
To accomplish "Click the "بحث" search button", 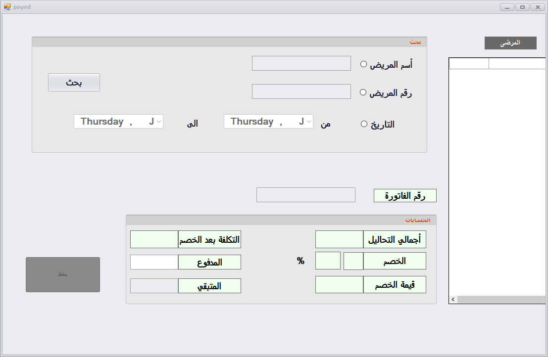I will pos(73,82).
